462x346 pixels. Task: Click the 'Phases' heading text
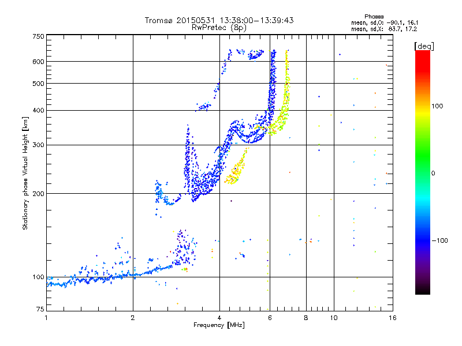(374, 17)
